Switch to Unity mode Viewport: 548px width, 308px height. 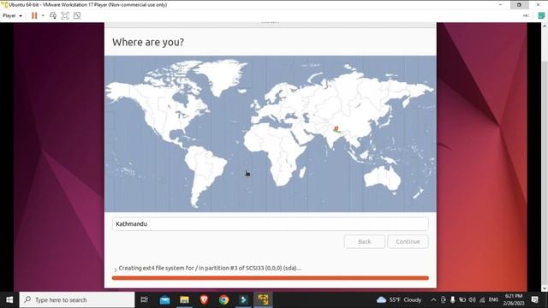point(77,15)
